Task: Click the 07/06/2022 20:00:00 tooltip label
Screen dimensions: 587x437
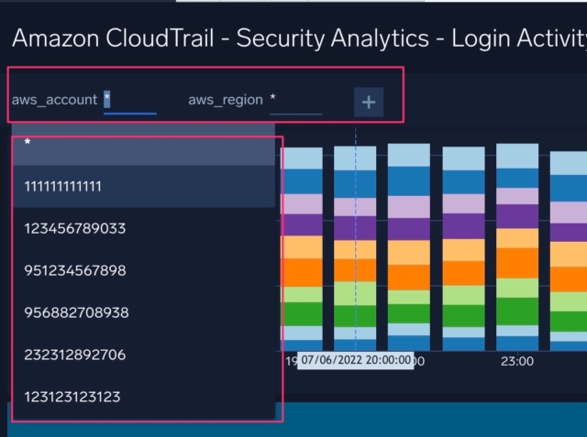Action: pos(356,360)
